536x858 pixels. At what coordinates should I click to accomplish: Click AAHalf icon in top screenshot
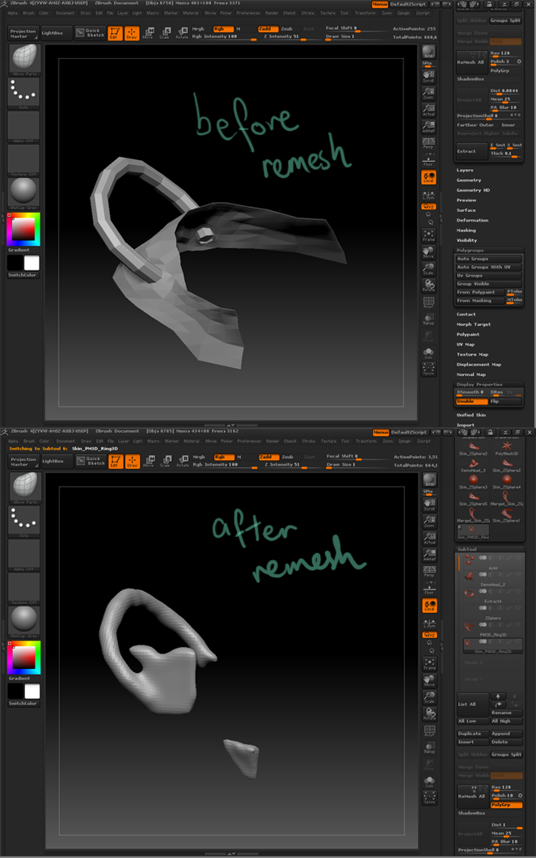pos(428,126)
